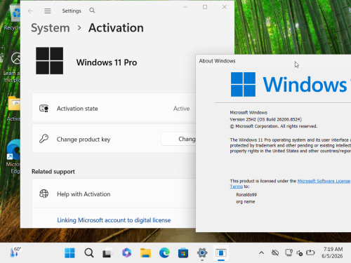Click the 'org name' text in About Windows
The image size is (351, 263).
(246, 201)
